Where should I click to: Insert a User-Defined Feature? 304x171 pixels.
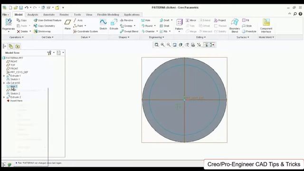47,20
